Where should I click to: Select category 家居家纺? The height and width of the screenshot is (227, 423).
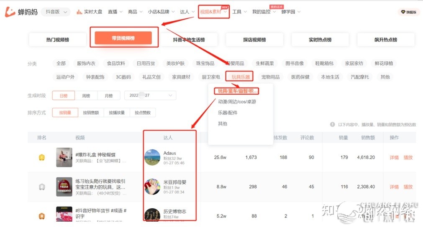(x=354, y=63)
